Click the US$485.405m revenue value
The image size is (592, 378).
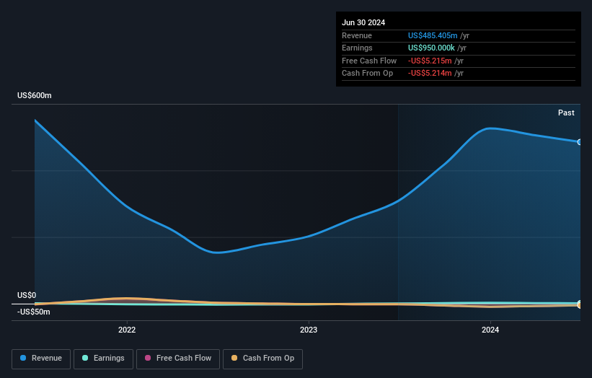point(433,35)
